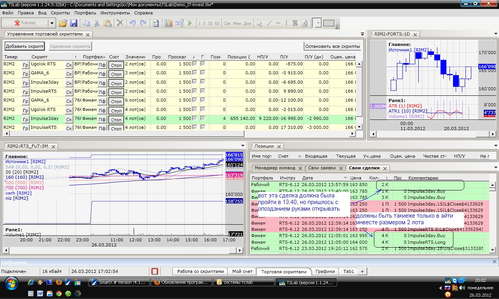Expand the line style dropdown in toolbar
Screen dimensions: 499x299
pyautogui.click(x=318, y=23)
